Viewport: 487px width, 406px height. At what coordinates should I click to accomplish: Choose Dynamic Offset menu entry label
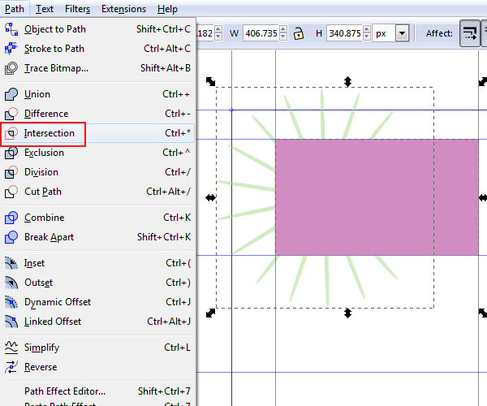click(x=58, y=302)
